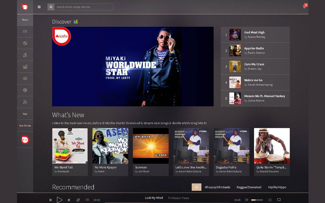This screenshot has width=325, height=203.
Task: Open Apprise Radio chart entry
Action: pos(255,50)
